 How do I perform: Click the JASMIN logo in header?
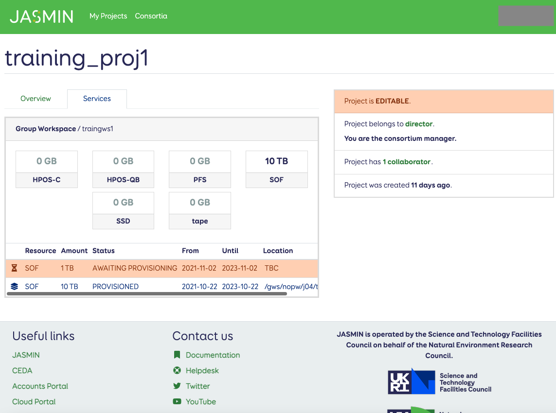41,17
